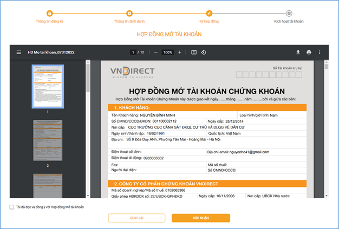Viewport: 339px width, 229px height.
Task: Select page 2 thumbnail
Action: coord(48,140)
